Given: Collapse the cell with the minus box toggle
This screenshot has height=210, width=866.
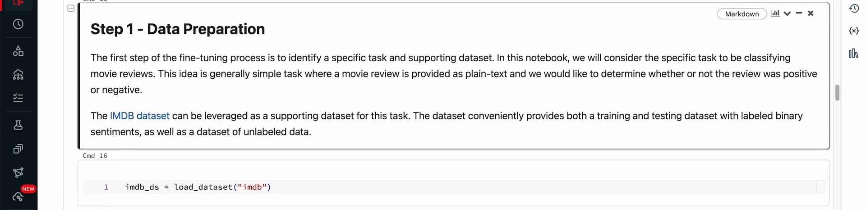Looking at the screenshot, I should tap(71, 8).
